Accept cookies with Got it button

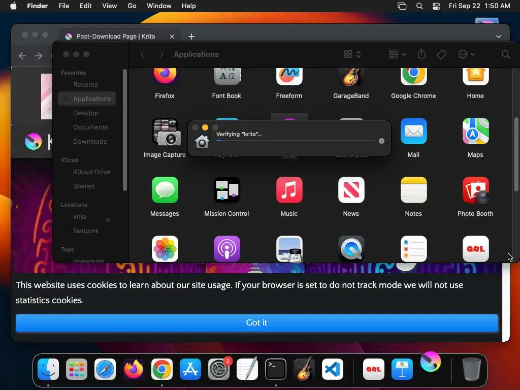click(x=256, y=322)
